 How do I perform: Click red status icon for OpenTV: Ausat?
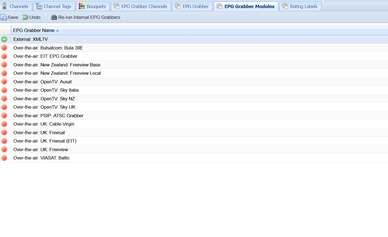[x=4, y=82]
